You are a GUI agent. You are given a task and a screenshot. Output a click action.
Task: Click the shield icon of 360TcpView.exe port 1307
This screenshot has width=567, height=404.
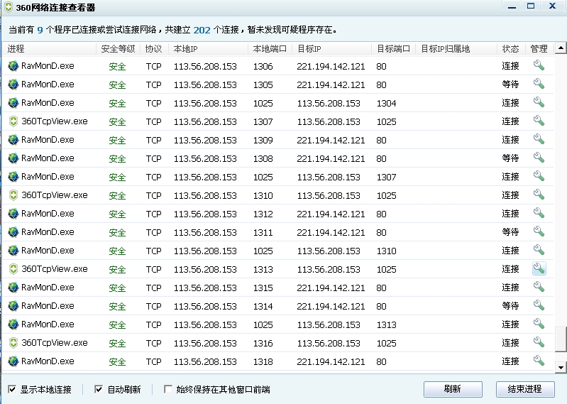click(13, 121)
